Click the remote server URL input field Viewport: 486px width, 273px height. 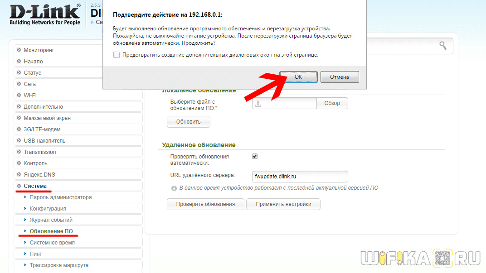[300, 177]
